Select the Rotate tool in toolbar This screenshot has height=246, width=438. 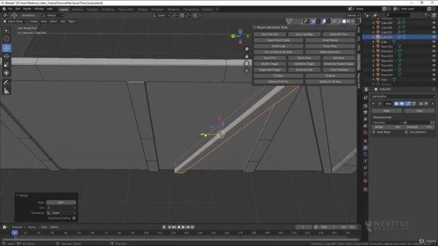coord(6,56)
